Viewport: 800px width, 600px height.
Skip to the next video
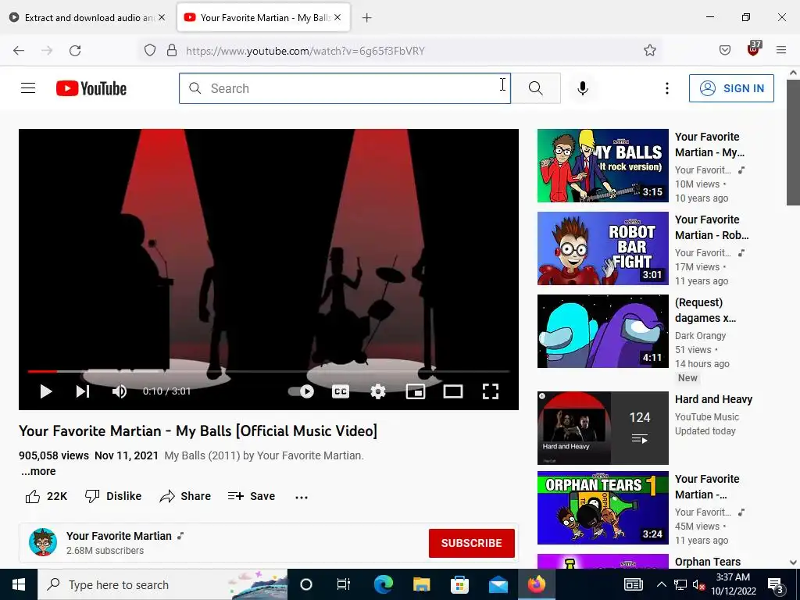[x=83, y=391]
